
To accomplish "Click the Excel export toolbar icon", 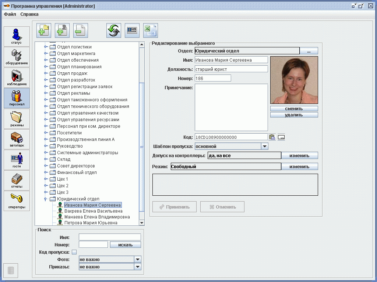I will click(x=150, y=30).
